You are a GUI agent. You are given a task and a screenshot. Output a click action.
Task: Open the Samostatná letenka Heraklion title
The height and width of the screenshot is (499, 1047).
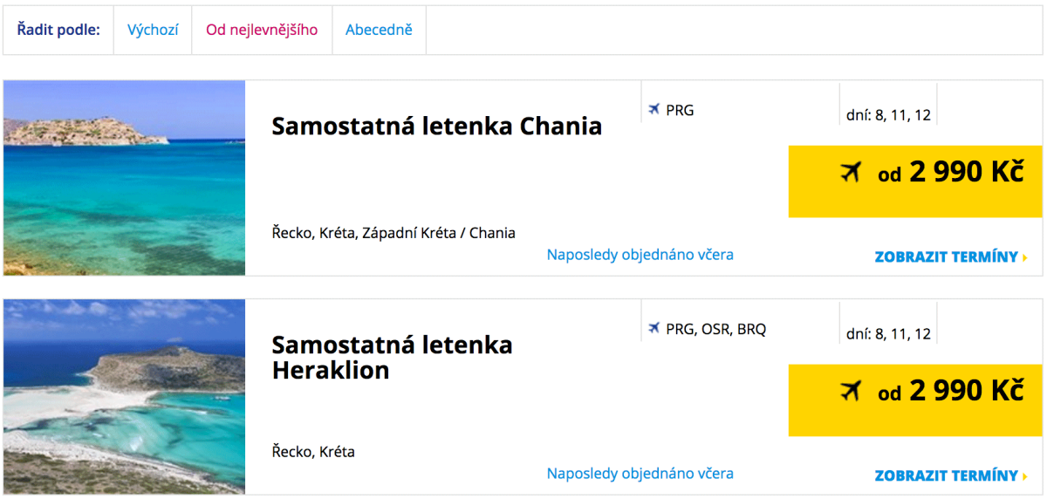tap(392, 357)
